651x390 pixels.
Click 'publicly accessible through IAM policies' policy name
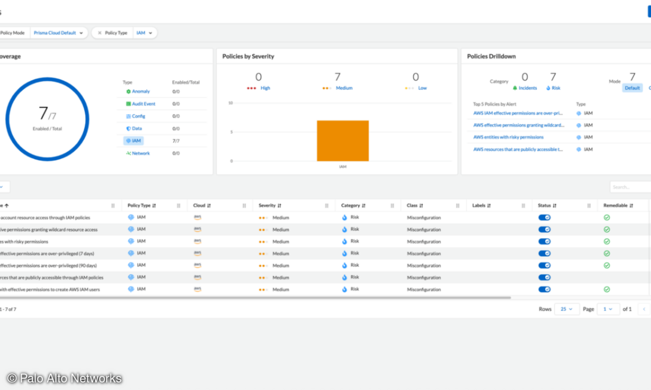click(52, 277)
